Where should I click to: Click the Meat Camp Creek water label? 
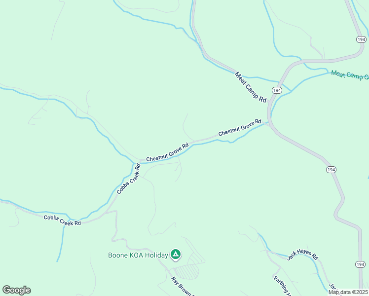pos(350,75)
